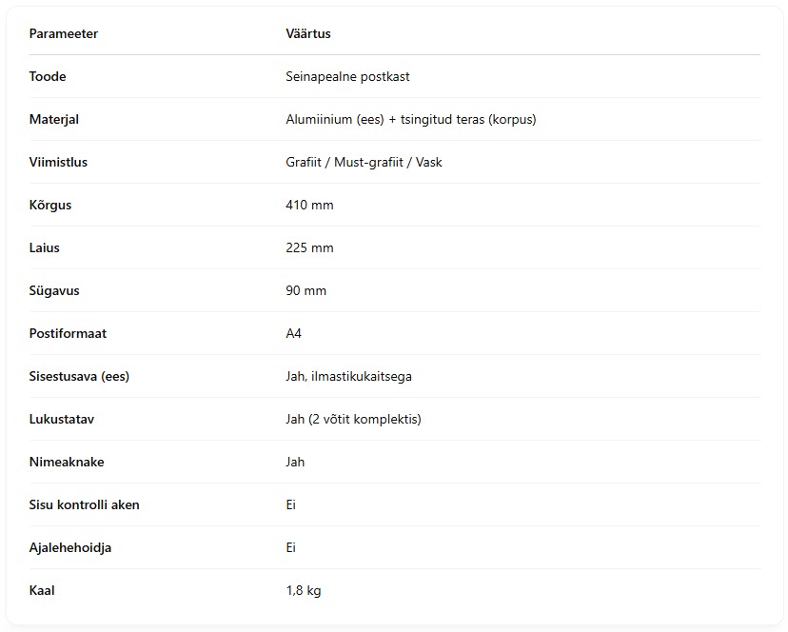Click the Sisu kontrolli aken label
Viewport: 788px width, 632px height.
84,504
